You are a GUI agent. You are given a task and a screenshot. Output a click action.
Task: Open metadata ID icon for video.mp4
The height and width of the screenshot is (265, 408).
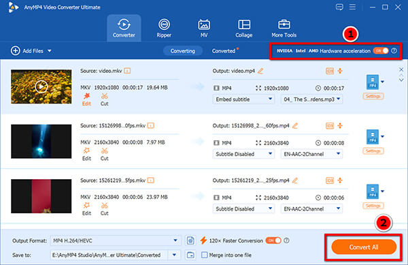click(330, 71)
